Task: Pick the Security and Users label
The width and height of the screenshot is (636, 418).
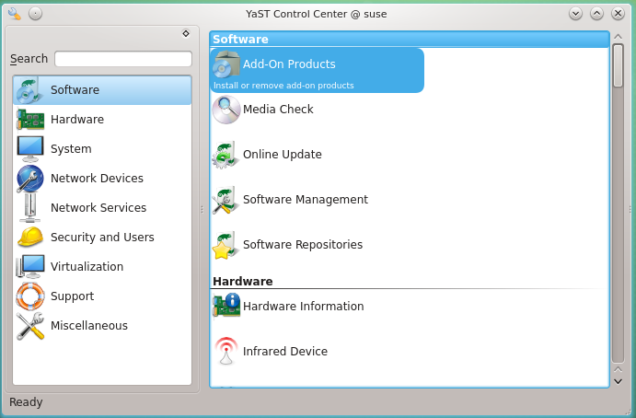Action: pyautogui.click(x=102, y=237)
